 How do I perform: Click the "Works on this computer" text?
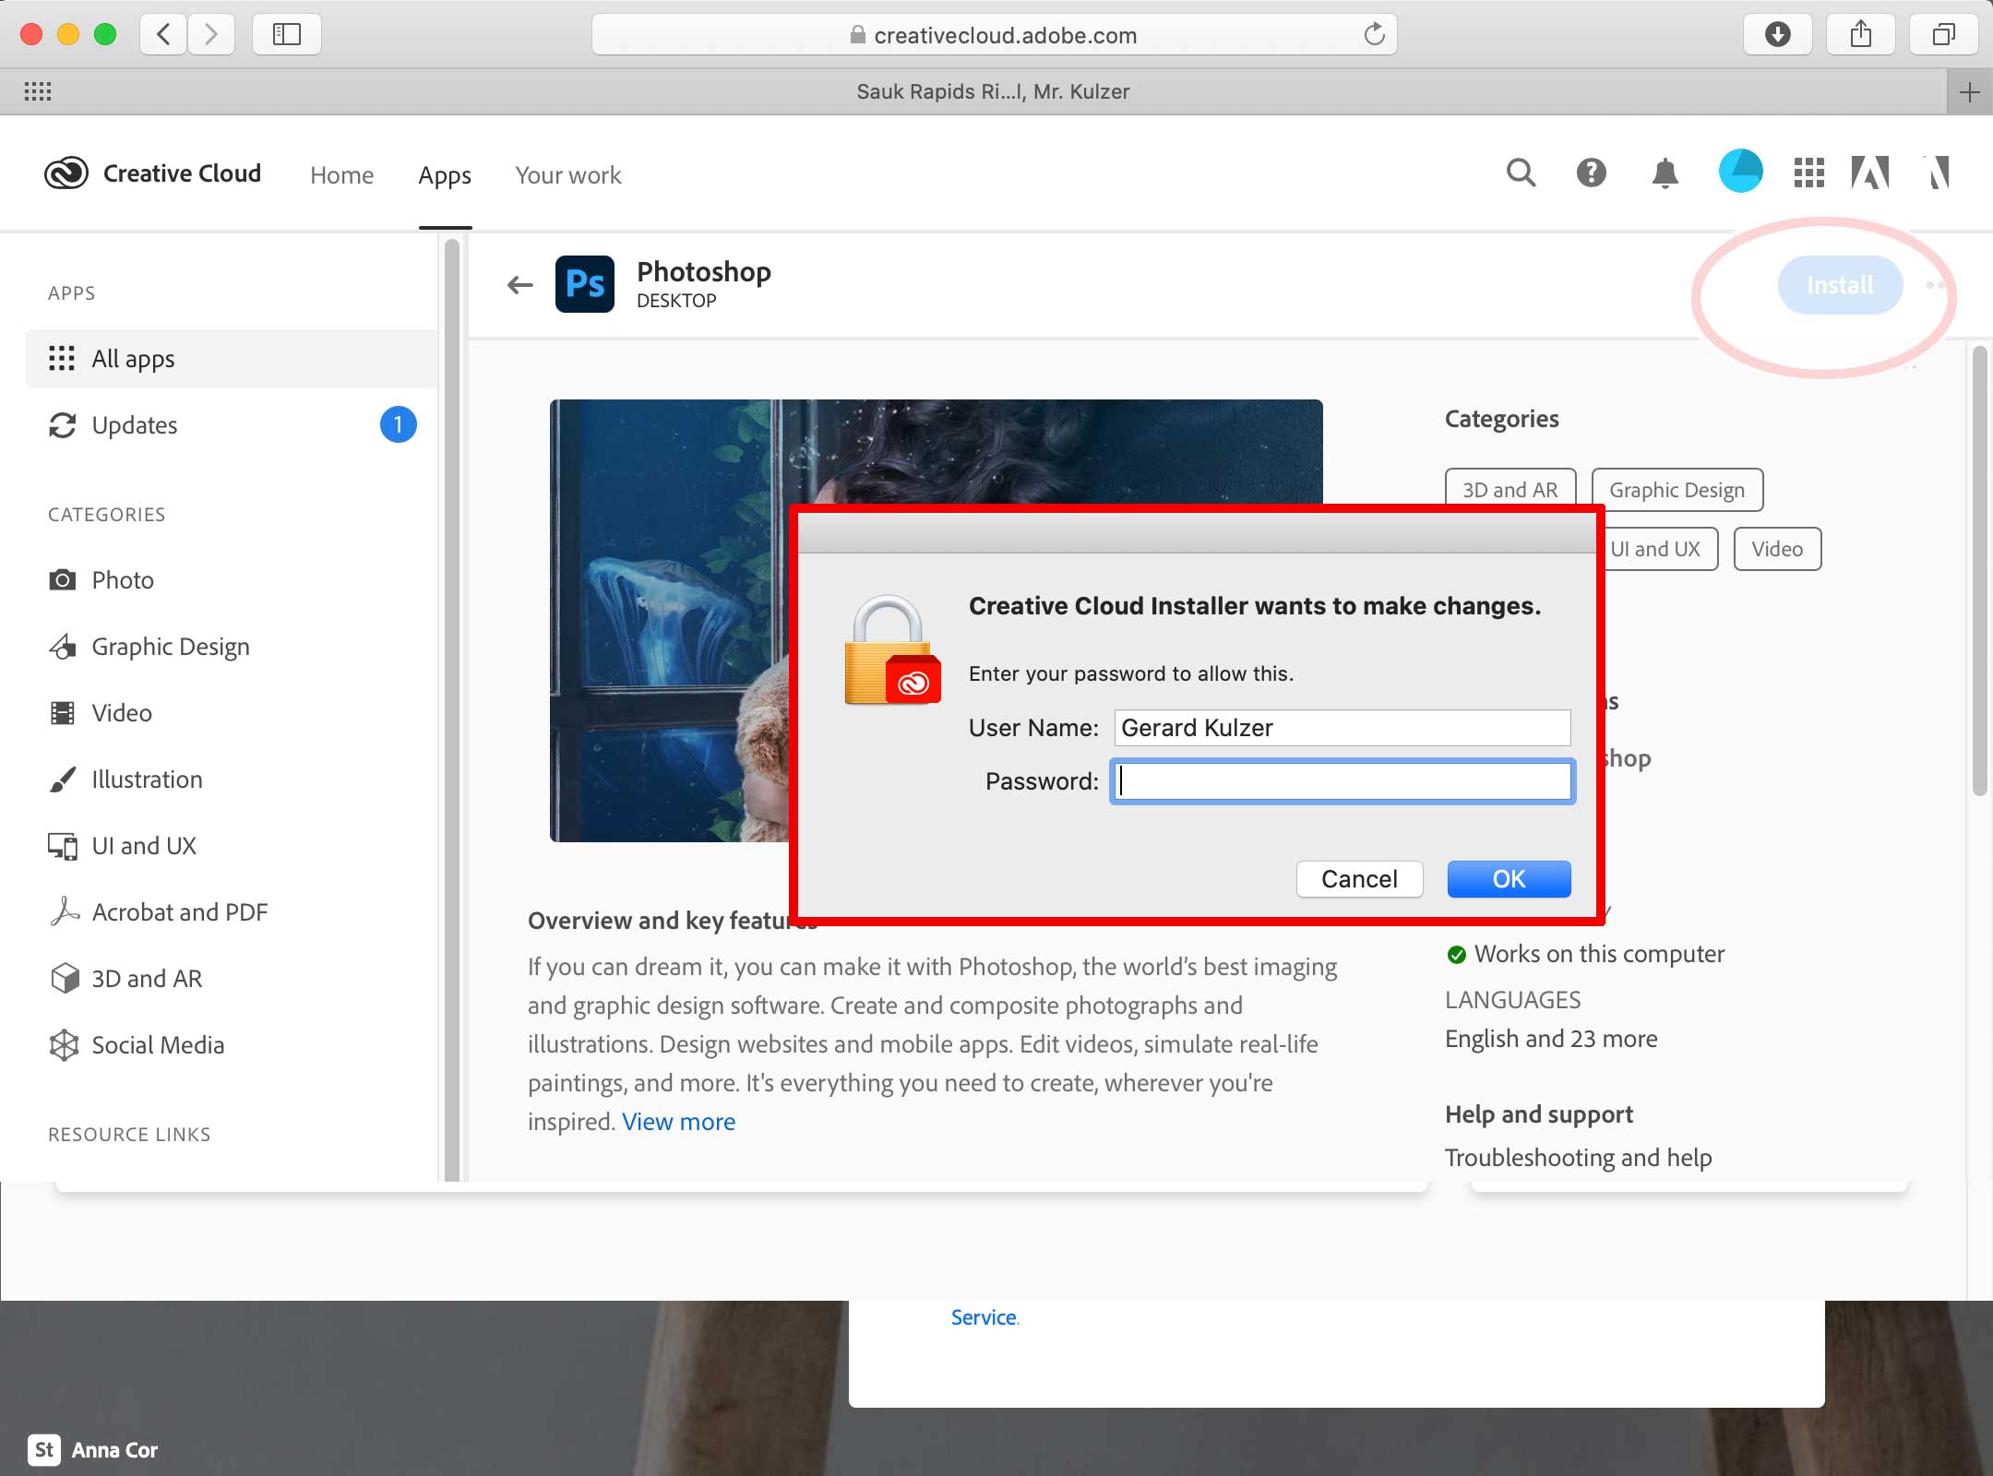pyautogui.click(x=1599, y=954)
